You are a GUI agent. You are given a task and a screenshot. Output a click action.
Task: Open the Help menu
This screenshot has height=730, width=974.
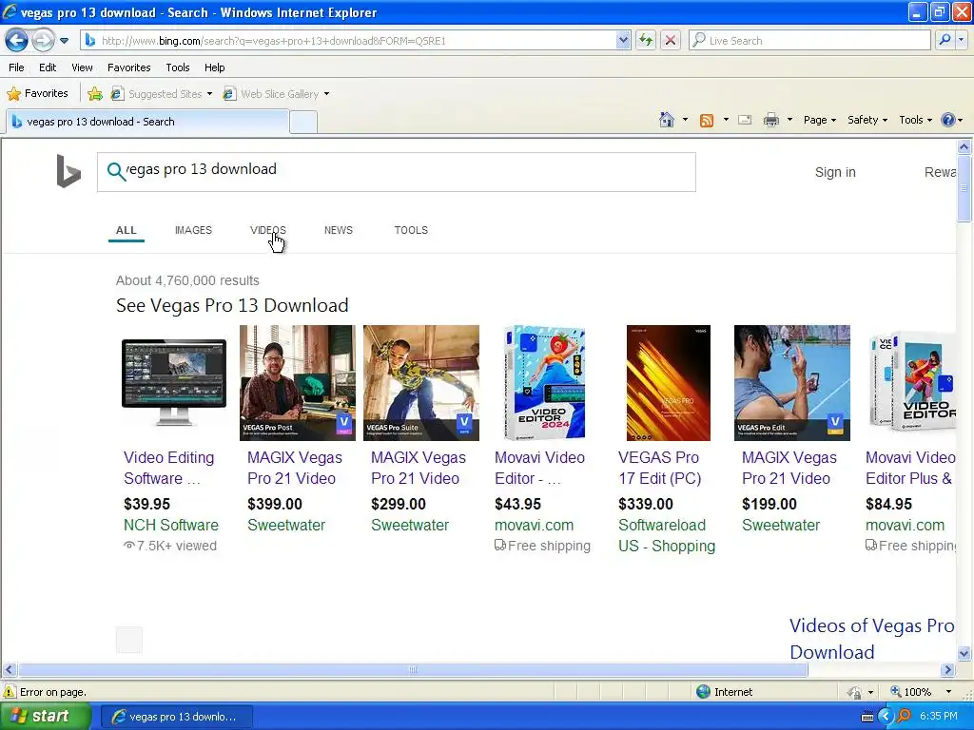214,67
